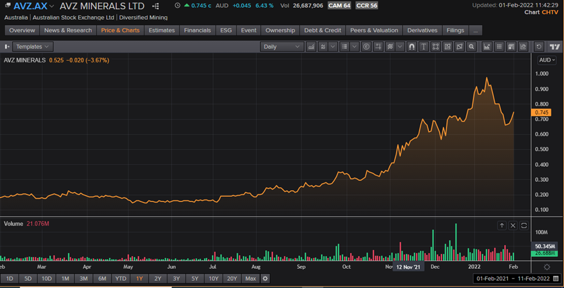Open the Estimates tab
The image size is (564, 288).
click(162, 30)
